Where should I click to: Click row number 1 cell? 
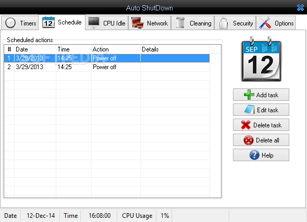[x=9, y=58]
